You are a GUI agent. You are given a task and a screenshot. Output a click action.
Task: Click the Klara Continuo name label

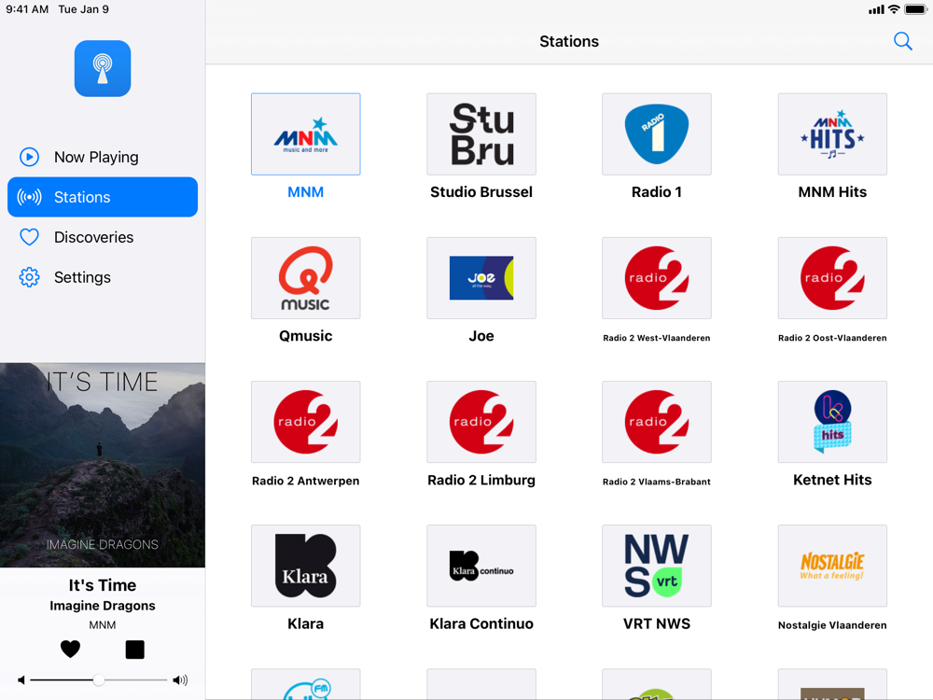point(481,623)
